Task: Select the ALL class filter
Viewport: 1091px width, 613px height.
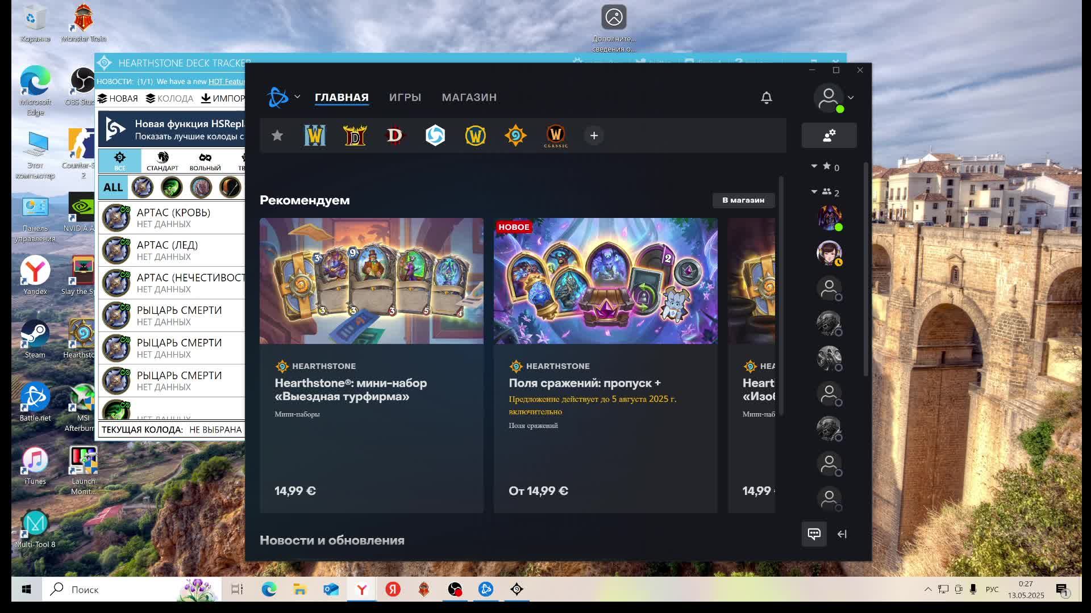Action: pos(113,188)
